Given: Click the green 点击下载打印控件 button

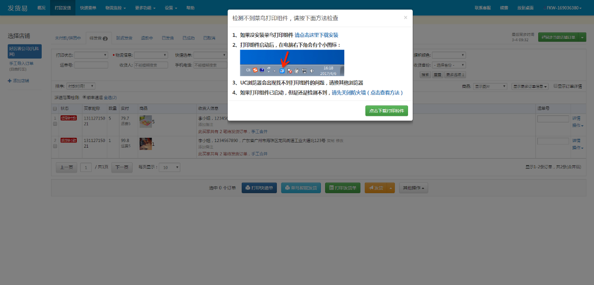Looking at the screenshot, I should [x=386, y=111].
